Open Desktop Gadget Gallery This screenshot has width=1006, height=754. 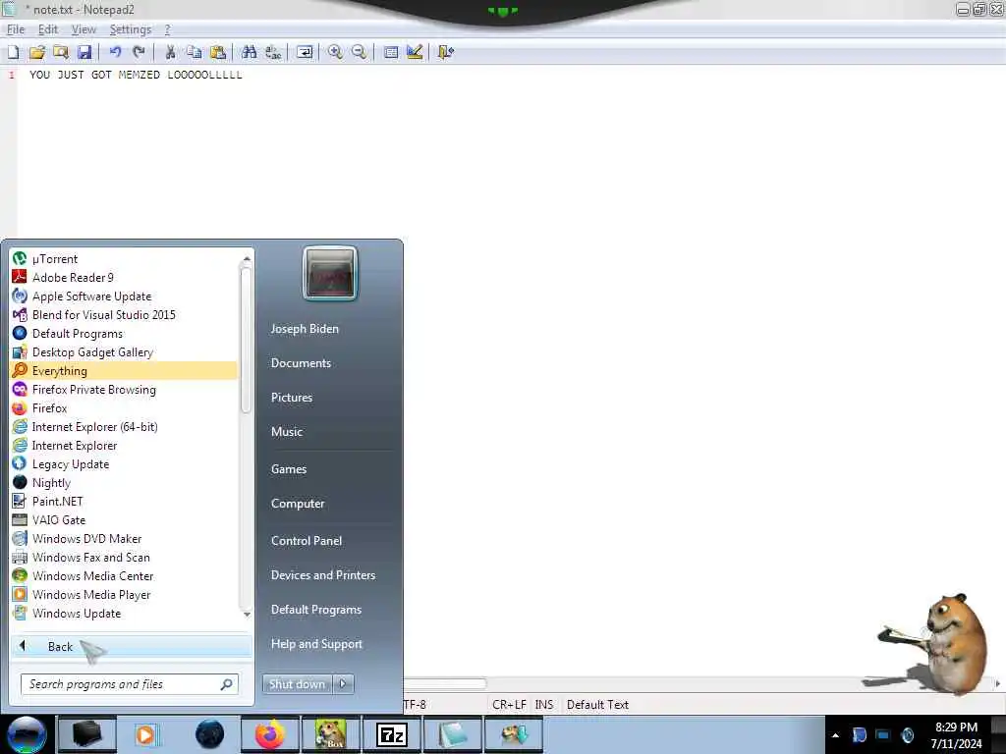125,352
